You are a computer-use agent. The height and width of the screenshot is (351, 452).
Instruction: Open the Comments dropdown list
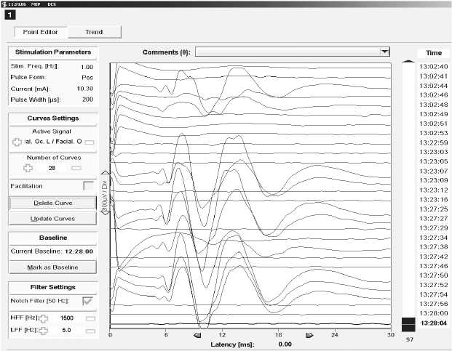coord(385,52)
